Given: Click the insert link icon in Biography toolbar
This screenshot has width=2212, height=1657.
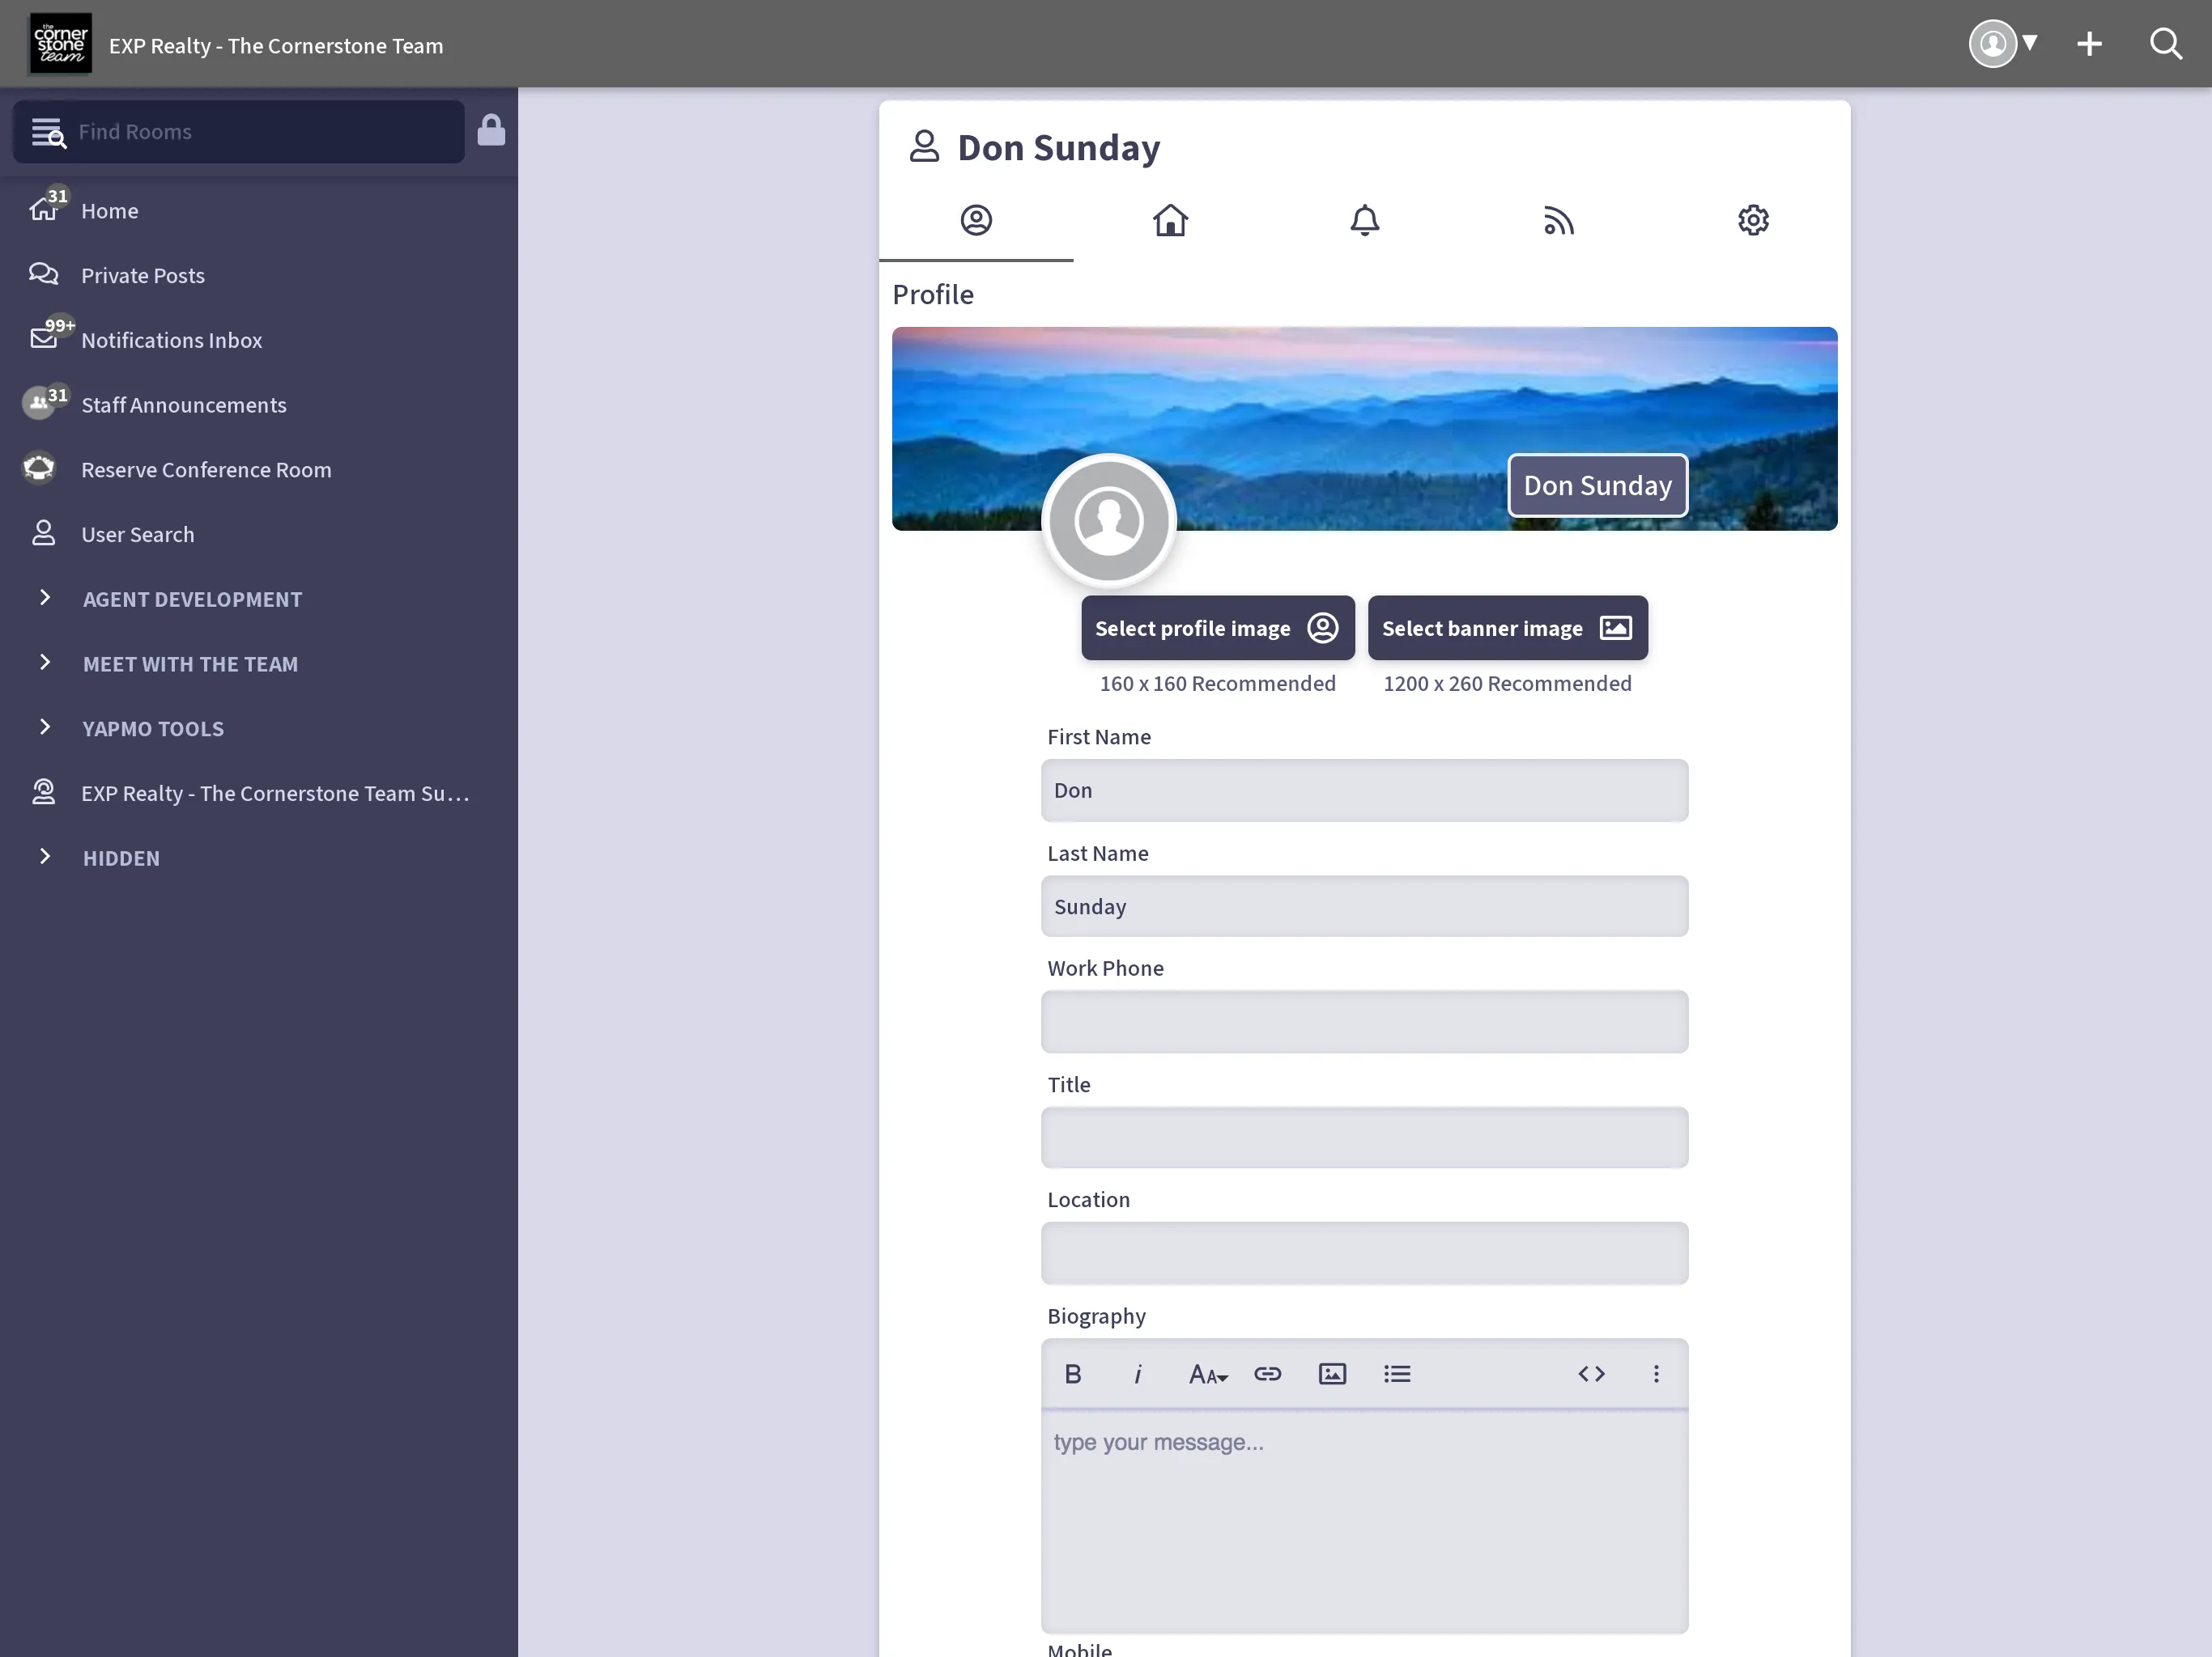Looking at the screenshot, I should coord(1268,1373).
